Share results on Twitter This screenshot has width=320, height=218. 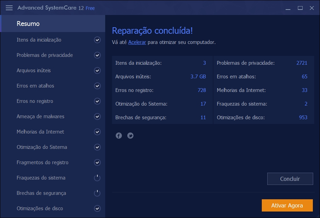click(x=130, y=135)
